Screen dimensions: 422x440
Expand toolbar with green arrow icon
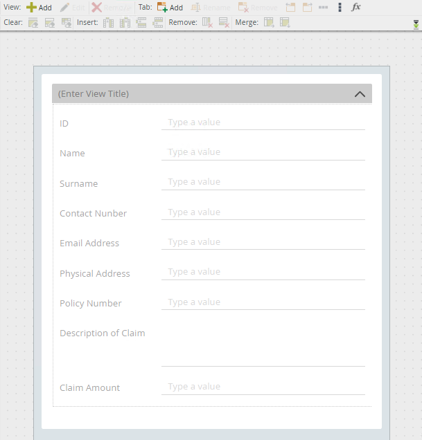click(x=416, y=24)
